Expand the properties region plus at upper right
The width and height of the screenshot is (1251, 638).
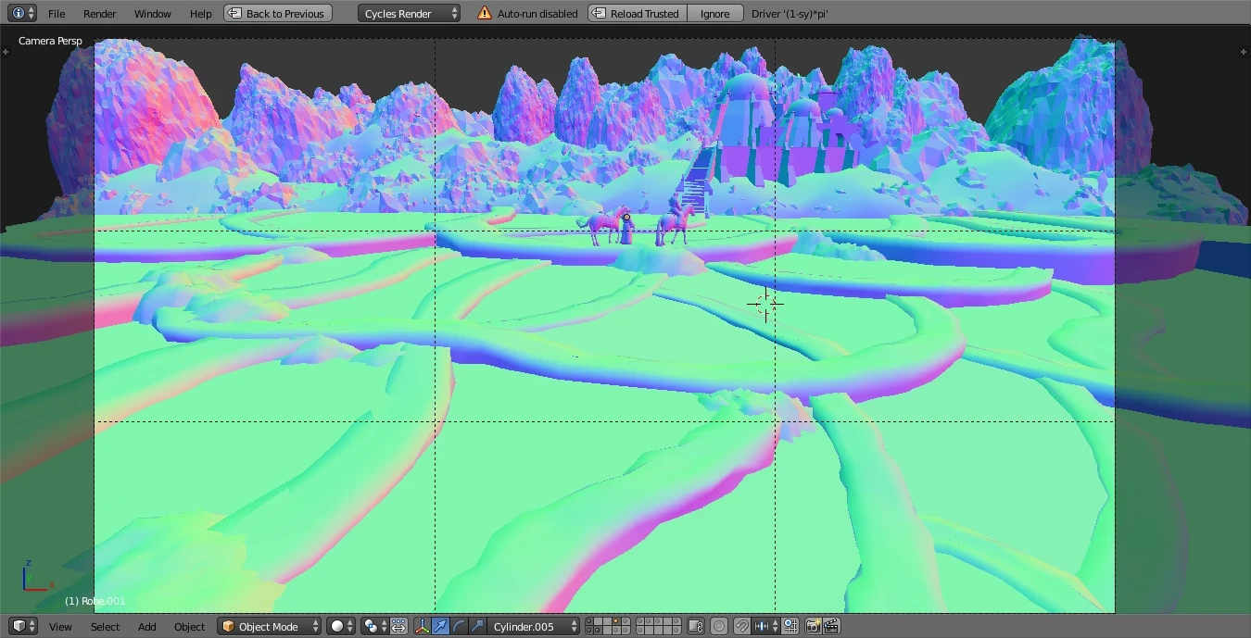[1244, 51]
